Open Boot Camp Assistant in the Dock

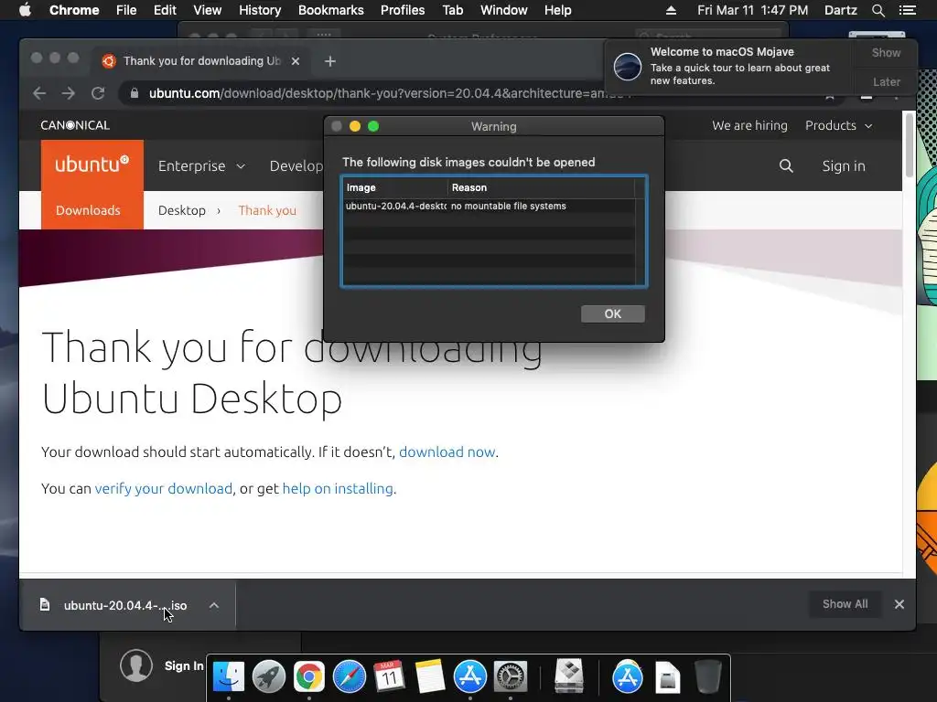[569, 676]
